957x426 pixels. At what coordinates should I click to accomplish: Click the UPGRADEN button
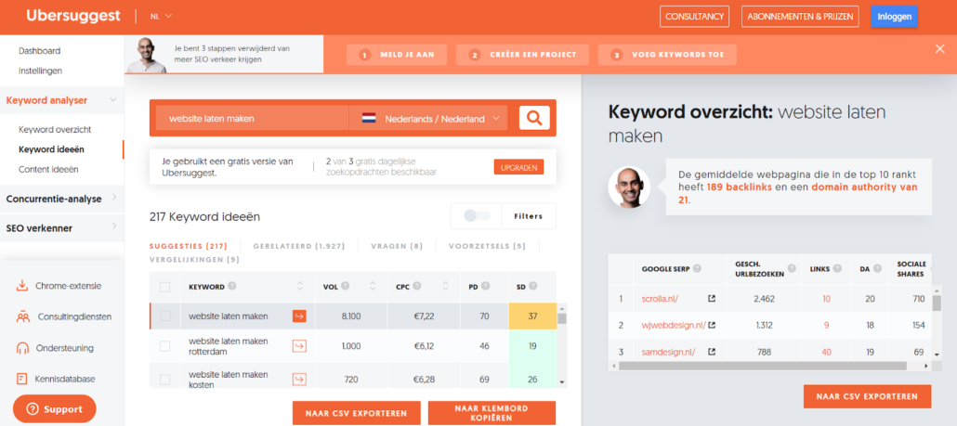(x=518, y=167)
